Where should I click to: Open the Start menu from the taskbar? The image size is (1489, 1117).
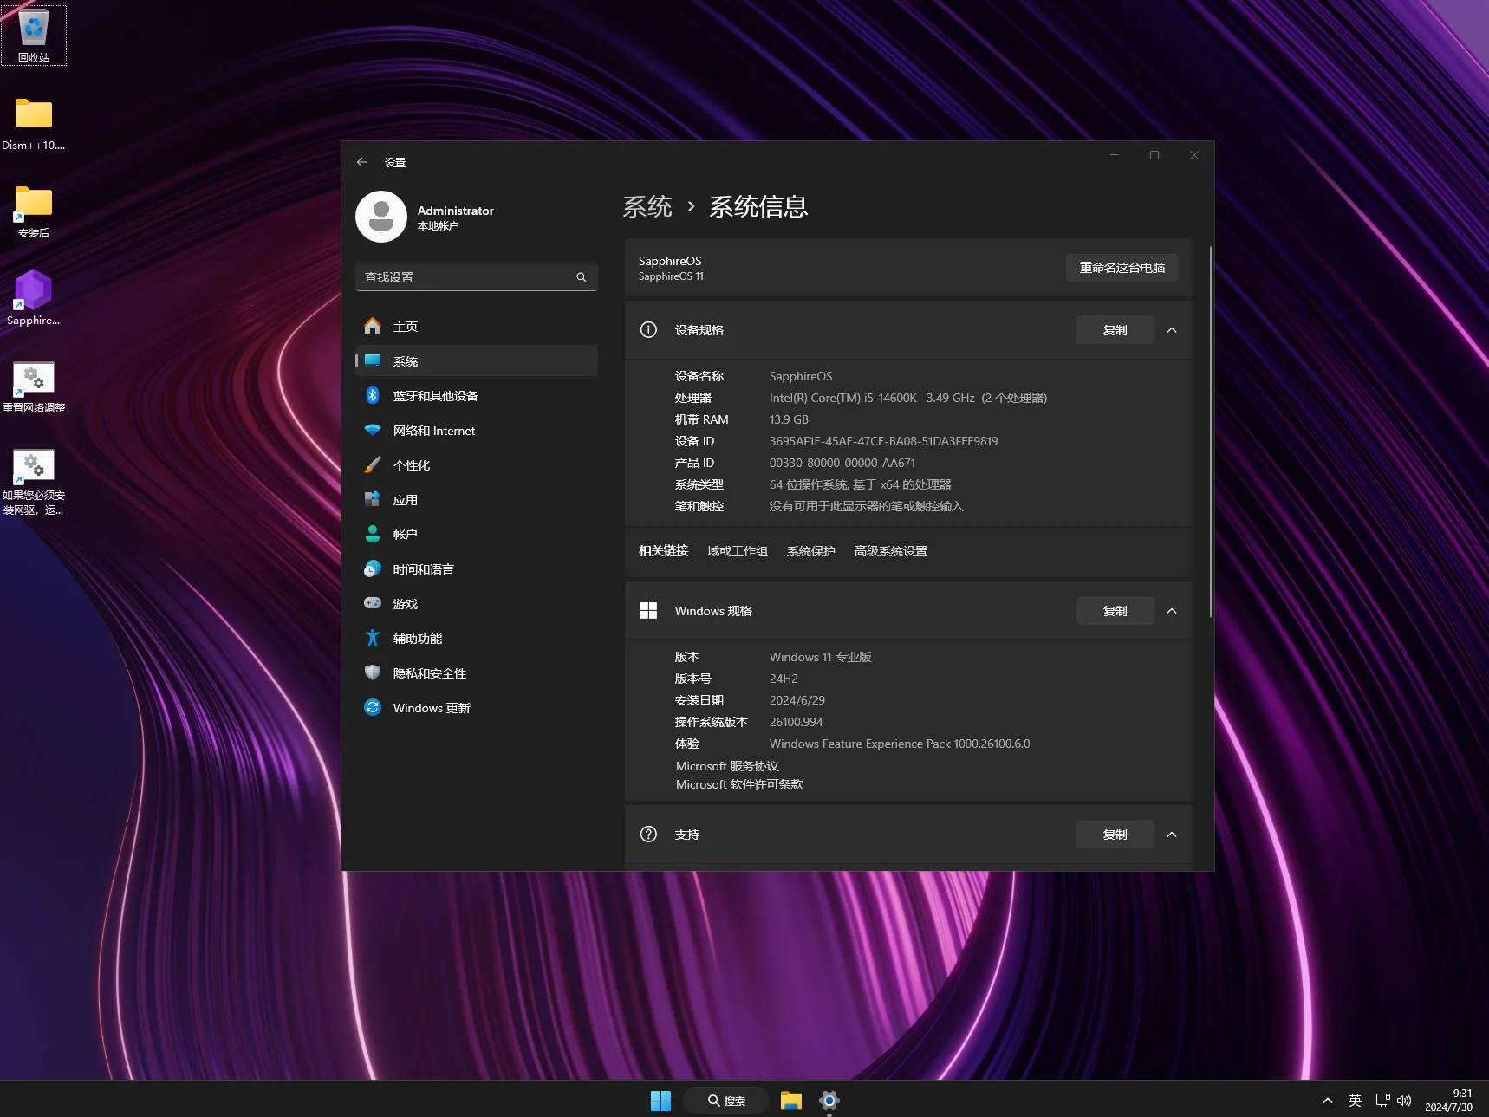[x=660, y=1100]
